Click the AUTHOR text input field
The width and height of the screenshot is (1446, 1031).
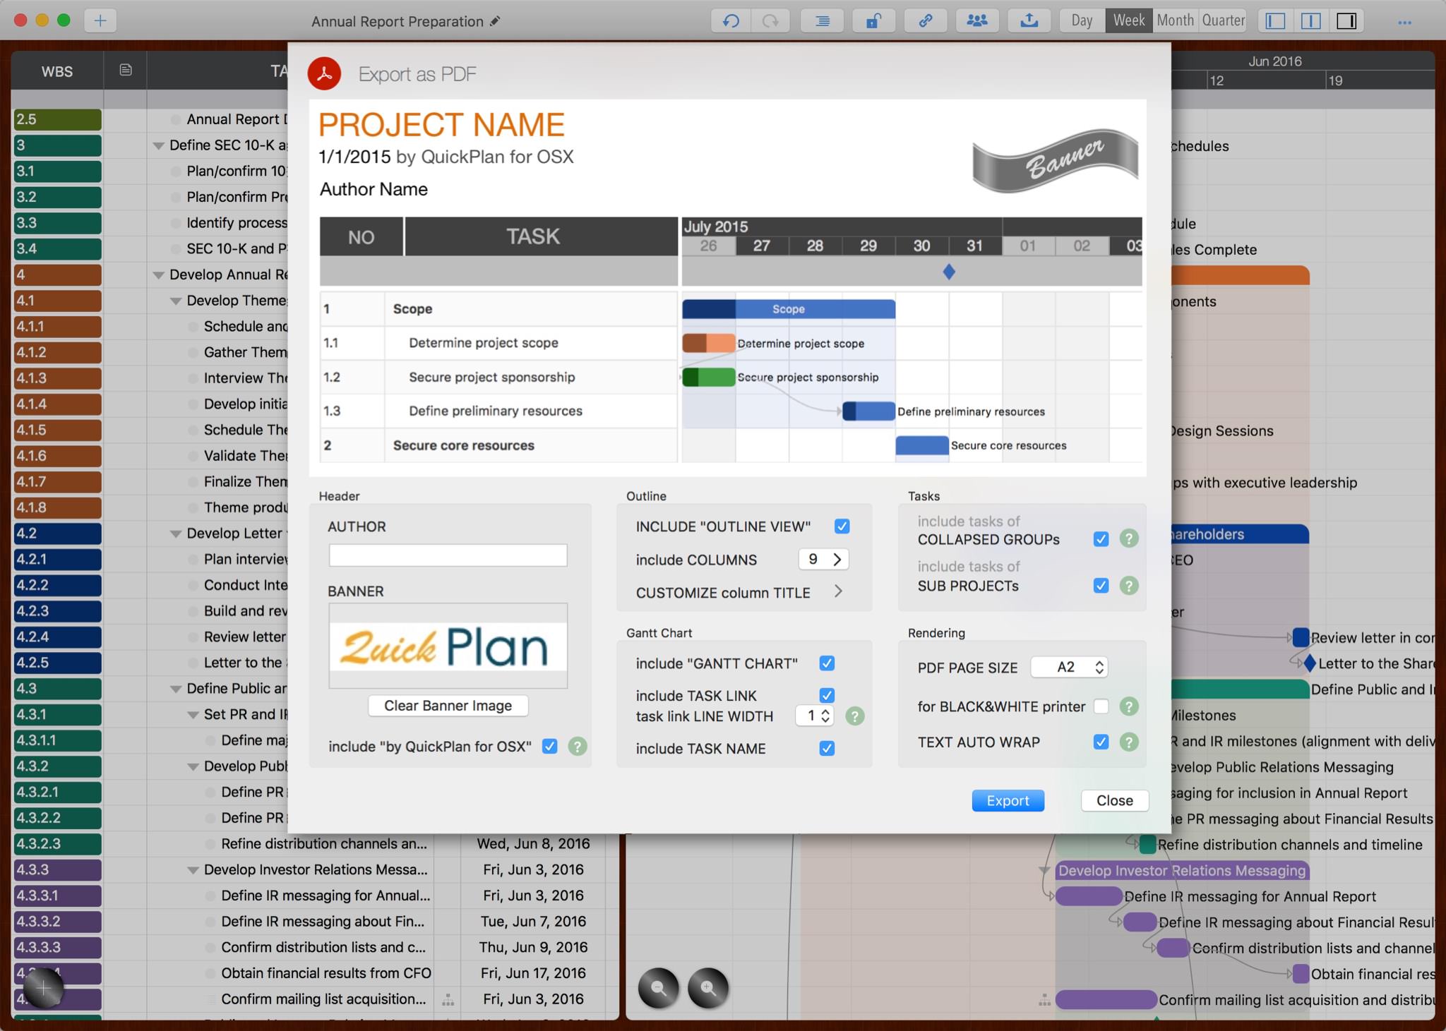pyautogui.click(x=448, y=555)
